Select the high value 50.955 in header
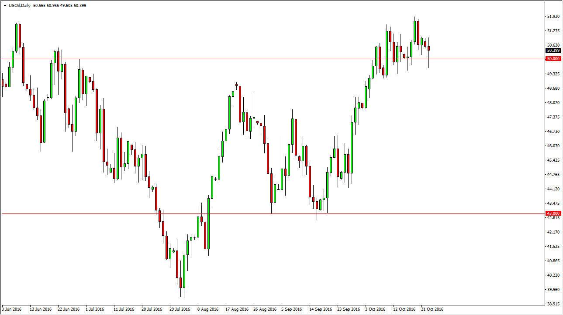The height and width of the screenshot is (315, 563). [x=53, y=6]
